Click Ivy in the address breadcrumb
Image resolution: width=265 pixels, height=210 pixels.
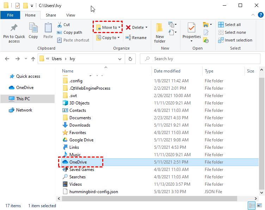[x=72, y=59]
